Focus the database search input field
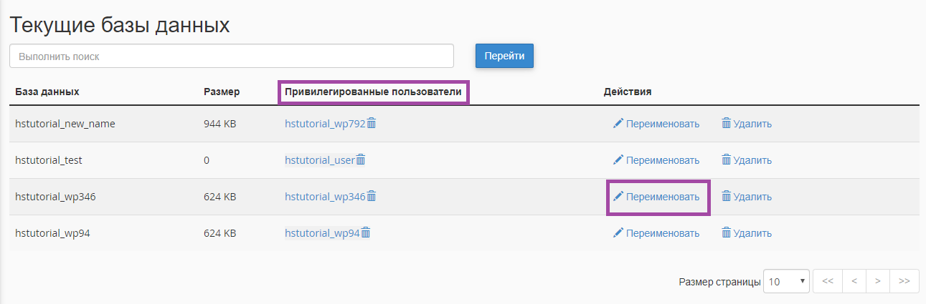926x304 pixels. point(232,56)
